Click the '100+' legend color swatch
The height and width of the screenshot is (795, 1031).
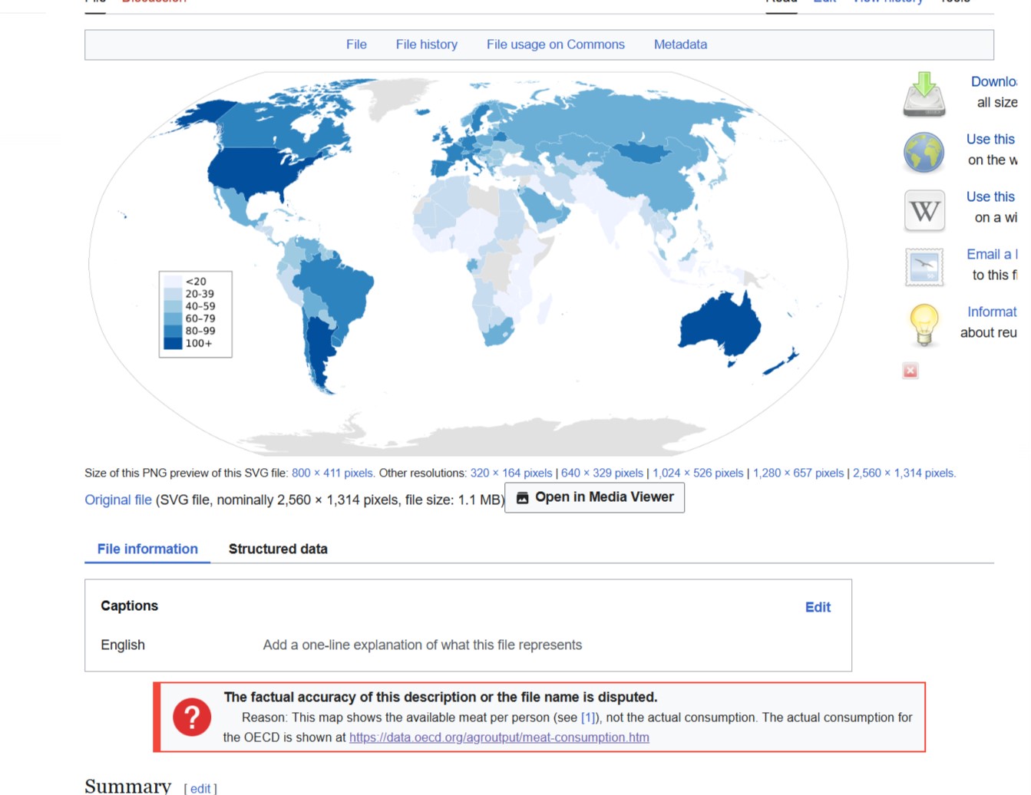[x=173, y=343]
